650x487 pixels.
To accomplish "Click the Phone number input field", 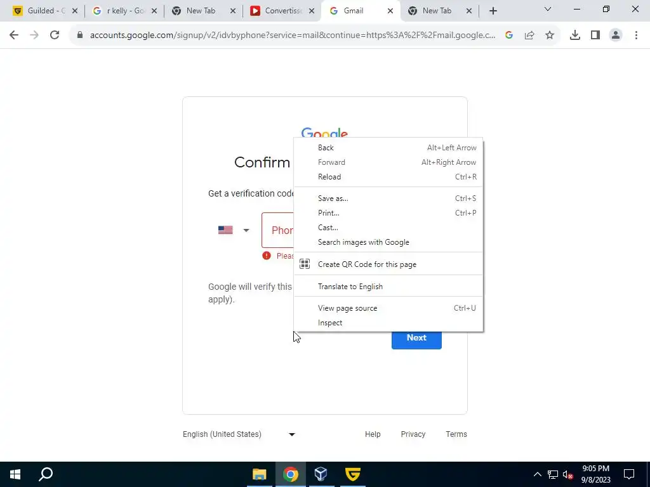I will point(278,230).
